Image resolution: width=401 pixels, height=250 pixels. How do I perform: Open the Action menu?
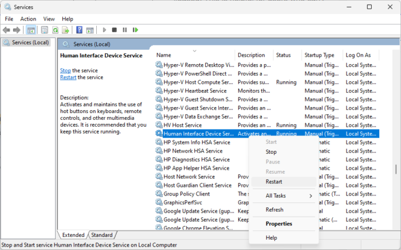tap(28, 19)
